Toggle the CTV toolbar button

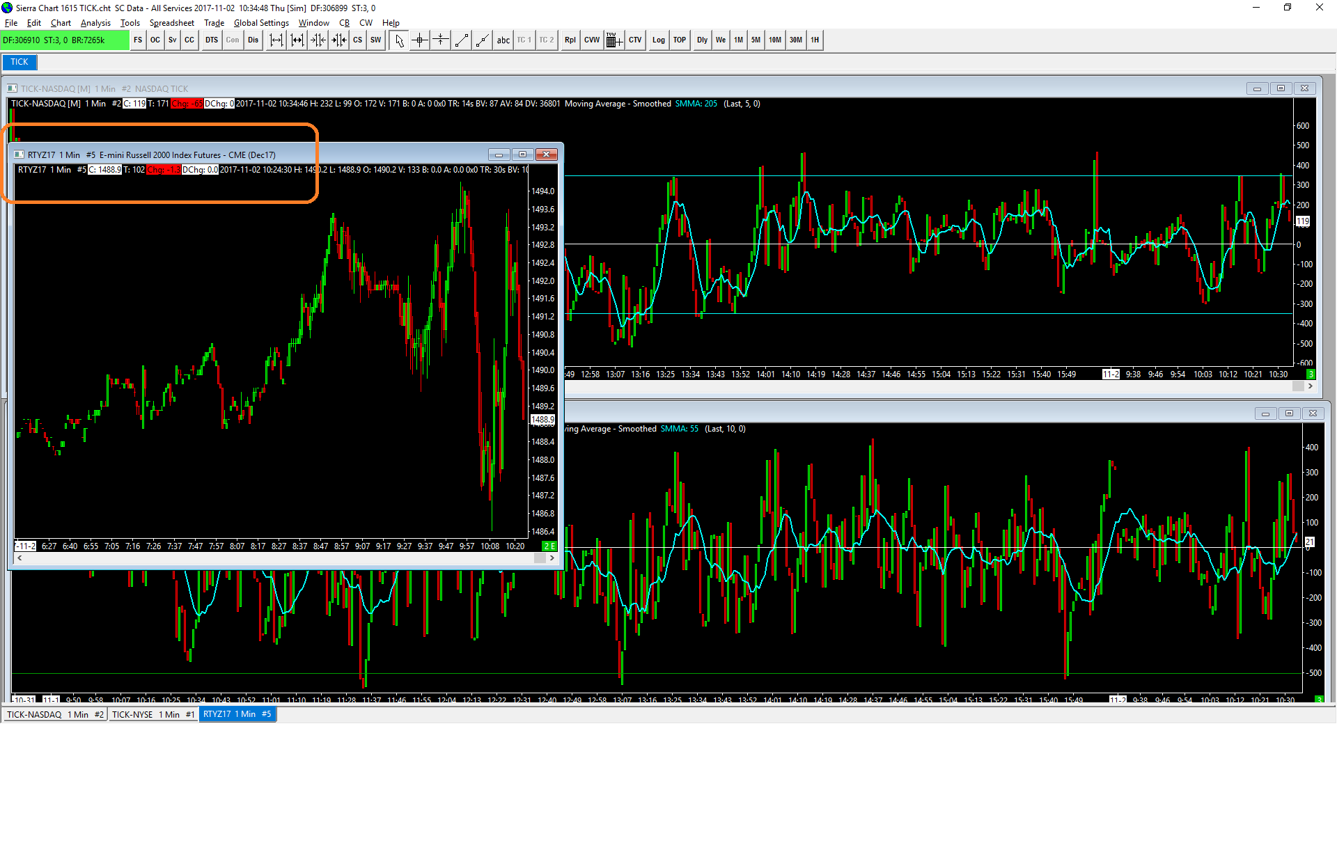click(x=635, y=40)
